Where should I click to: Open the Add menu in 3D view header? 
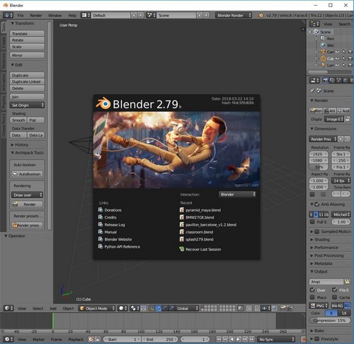[x=53, y=309]
